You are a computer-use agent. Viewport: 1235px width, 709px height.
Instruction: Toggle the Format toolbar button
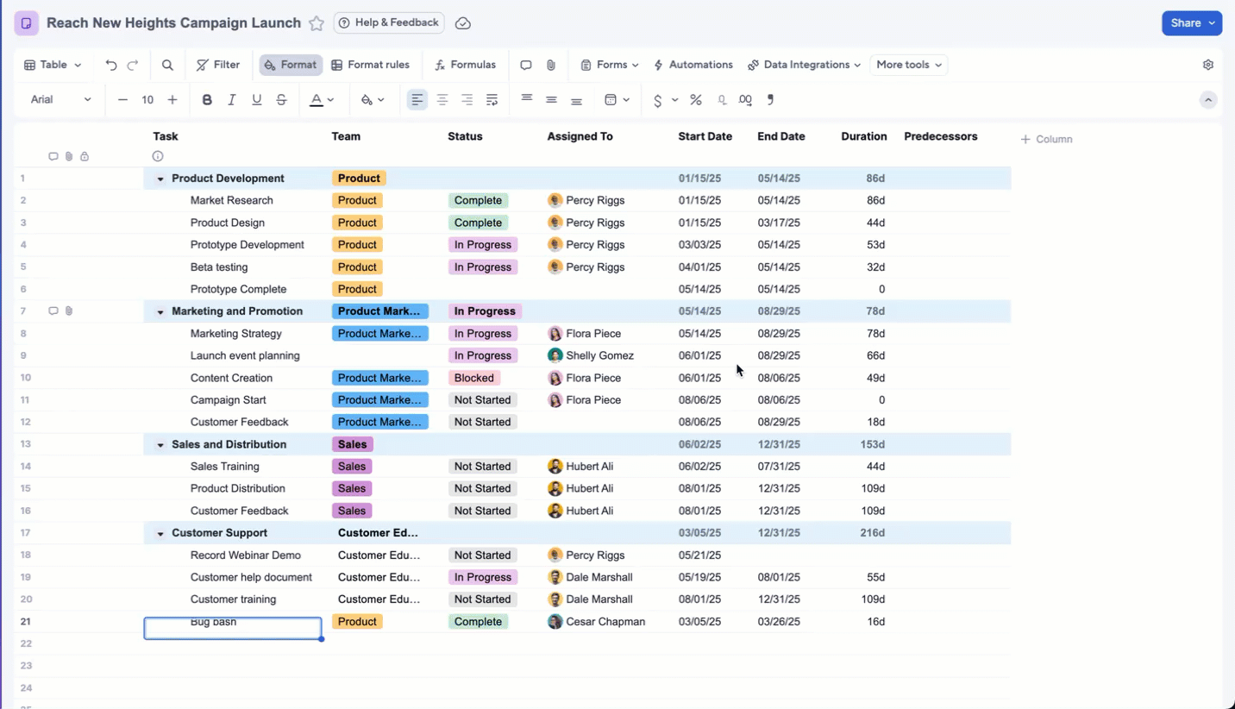[x=291, y=65]
